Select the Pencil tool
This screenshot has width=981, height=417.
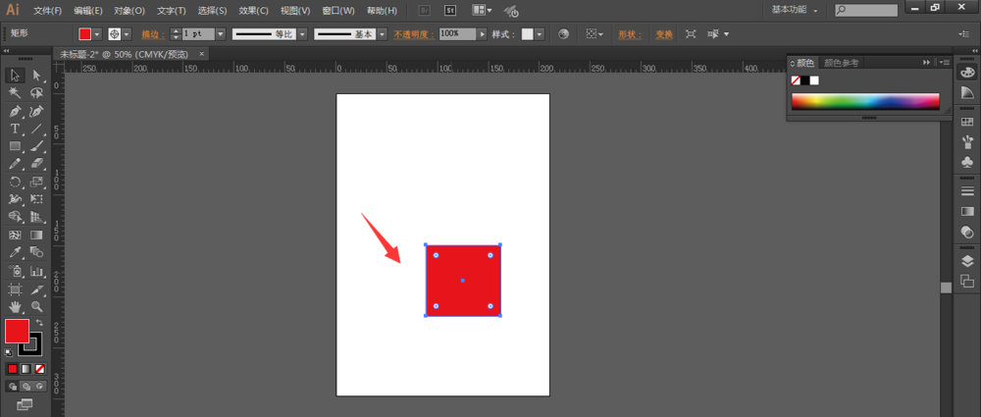coord(15,164)
